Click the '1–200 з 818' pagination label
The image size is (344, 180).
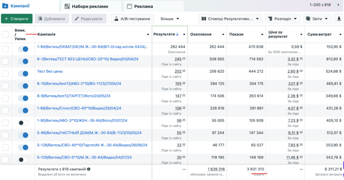coord(320,5)
